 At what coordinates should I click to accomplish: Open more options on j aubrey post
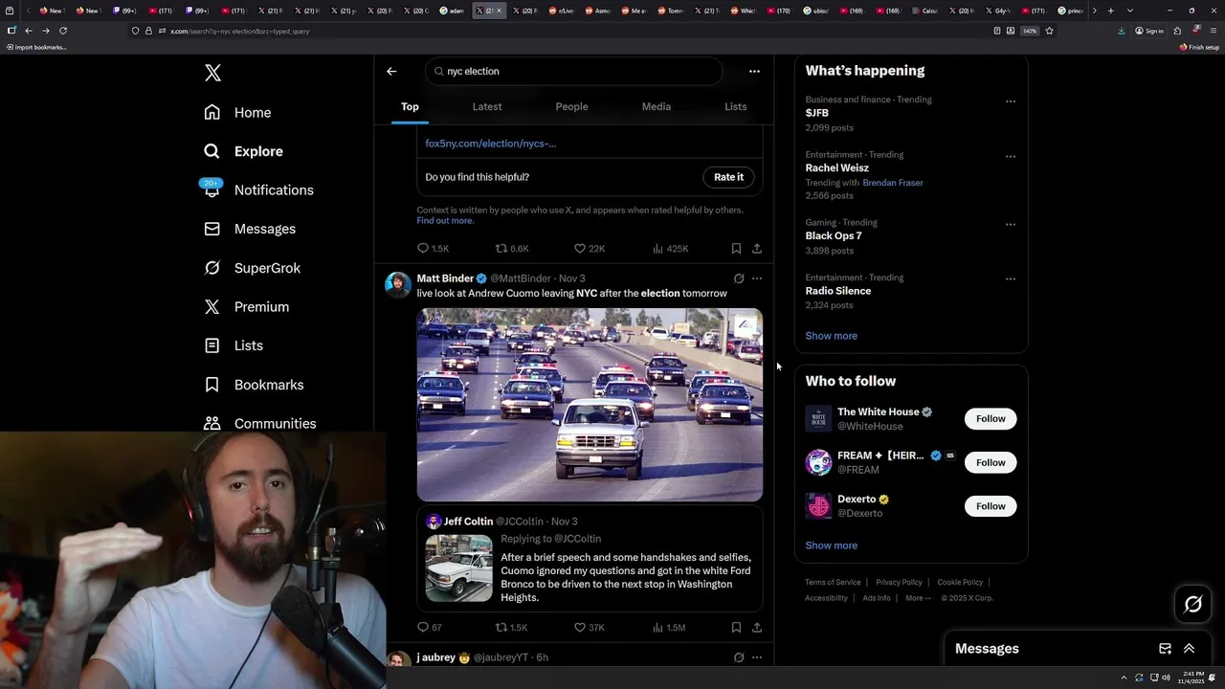point(756,657)
